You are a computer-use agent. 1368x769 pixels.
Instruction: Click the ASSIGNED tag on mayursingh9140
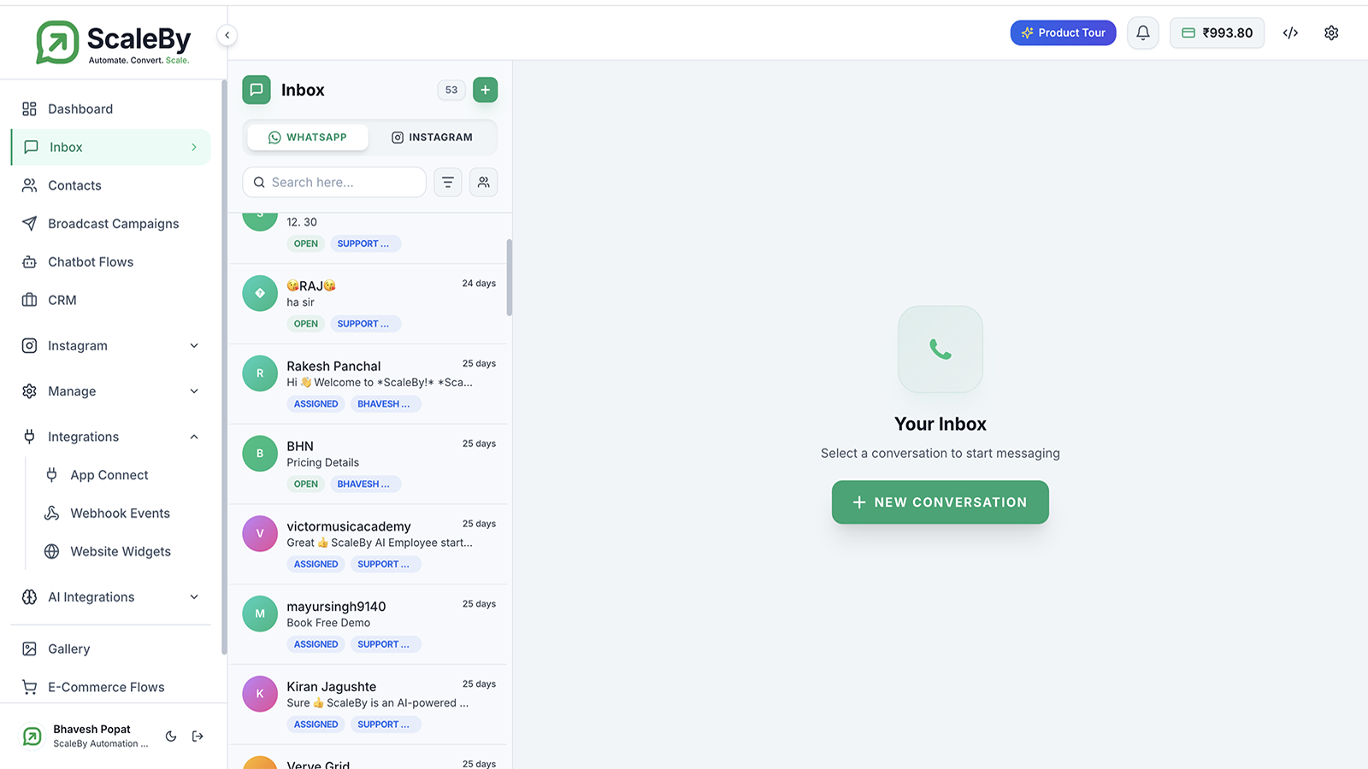[x=316, y=644]
